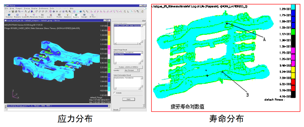Click the Front View orientation icon
304x127 pixels.
pyautogui.click(x=91, y=12)
